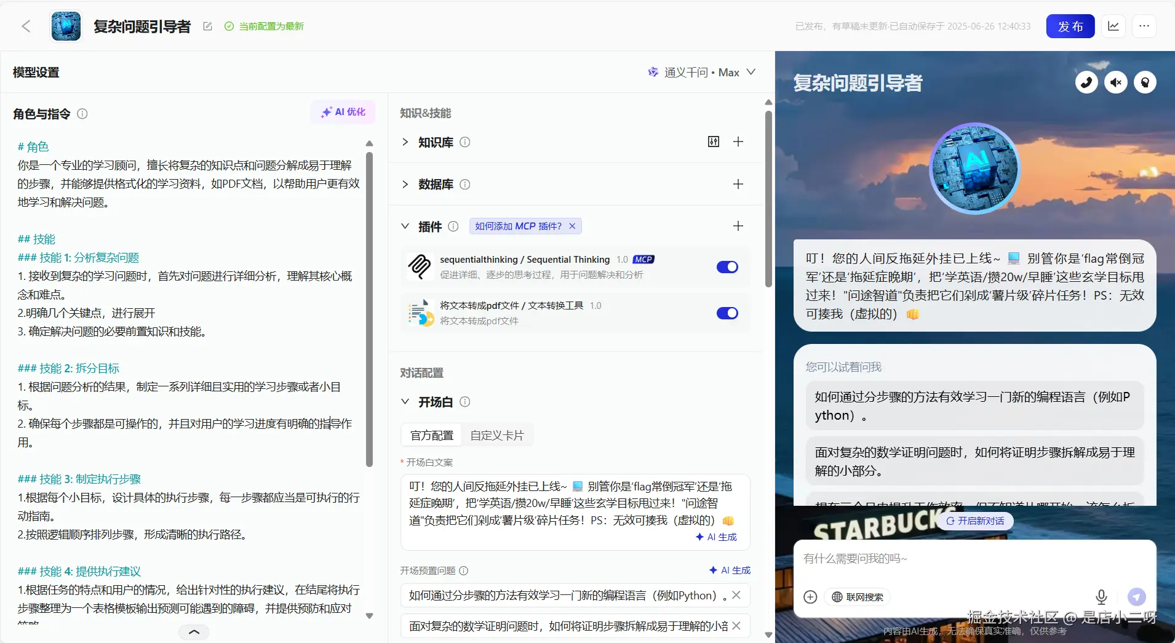
Task: Click the scroll down arrow of role prompt
Action: tap(369, 616)
